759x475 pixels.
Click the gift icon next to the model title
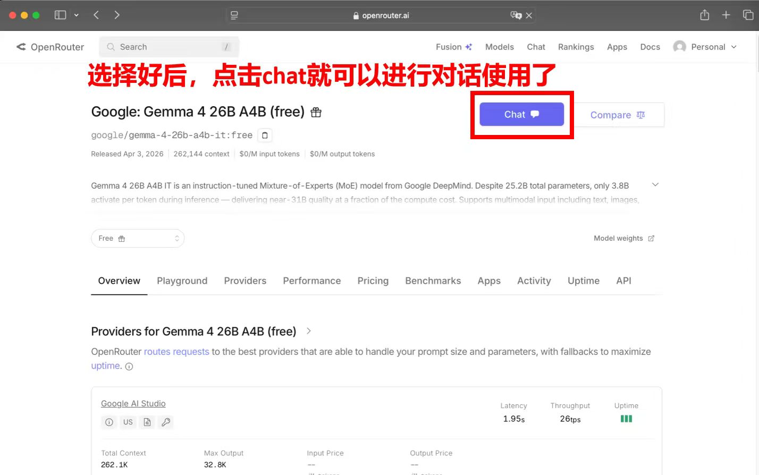click(x=316, y=112)
